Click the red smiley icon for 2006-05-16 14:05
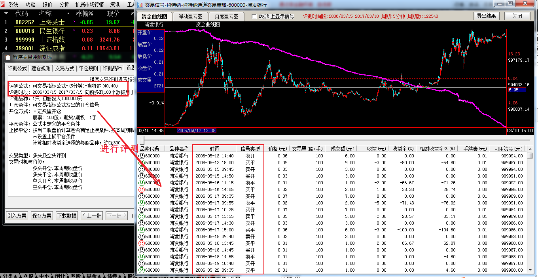Screen dimensions: 538x278 pos(141,189)
